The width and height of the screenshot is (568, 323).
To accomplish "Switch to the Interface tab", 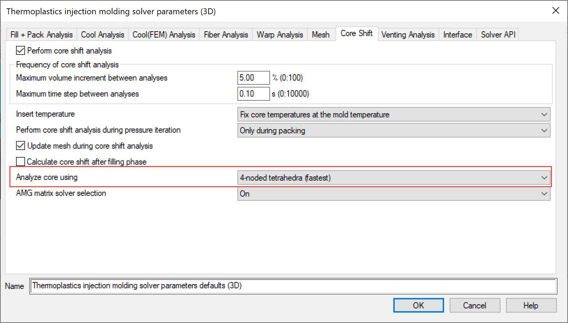I will pos(457,34).
